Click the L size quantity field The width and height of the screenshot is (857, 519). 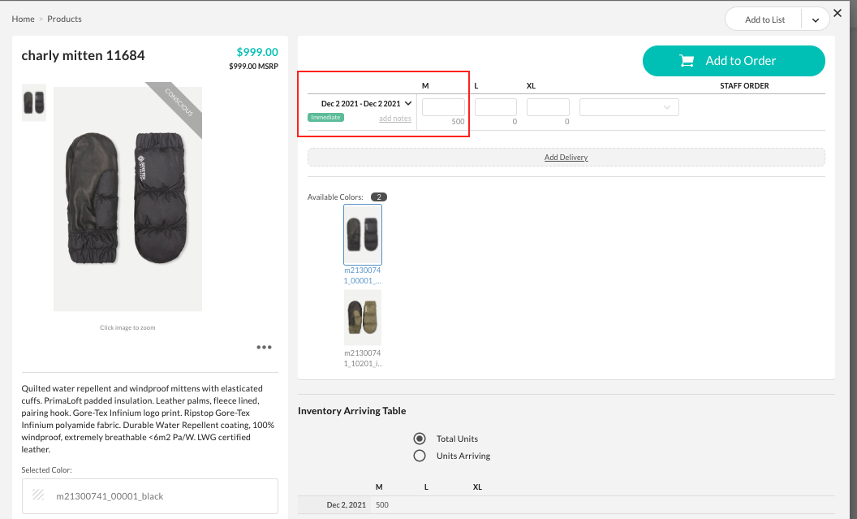(x=496, y=107)
